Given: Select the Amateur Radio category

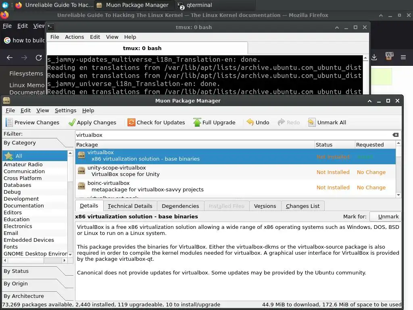Looking at the screenshot, I should [x=35, y=164].
